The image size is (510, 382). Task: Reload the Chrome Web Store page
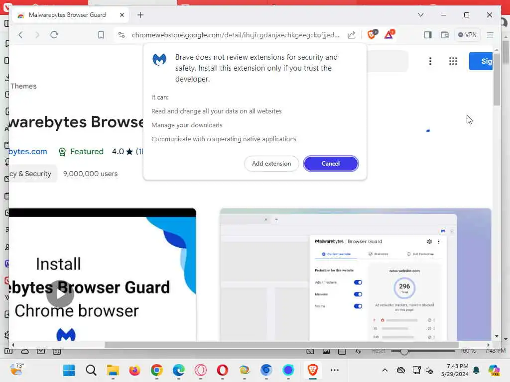coord(54,35)
